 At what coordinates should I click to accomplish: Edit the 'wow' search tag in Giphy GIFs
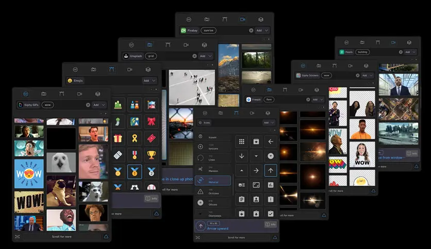tap(47, 105)
